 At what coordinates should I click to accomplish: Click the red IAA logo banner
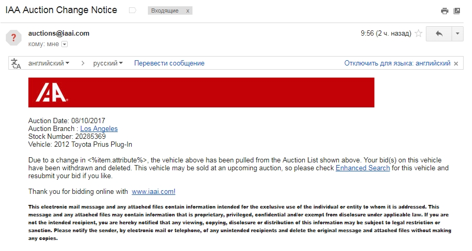[x=201, y=93]
